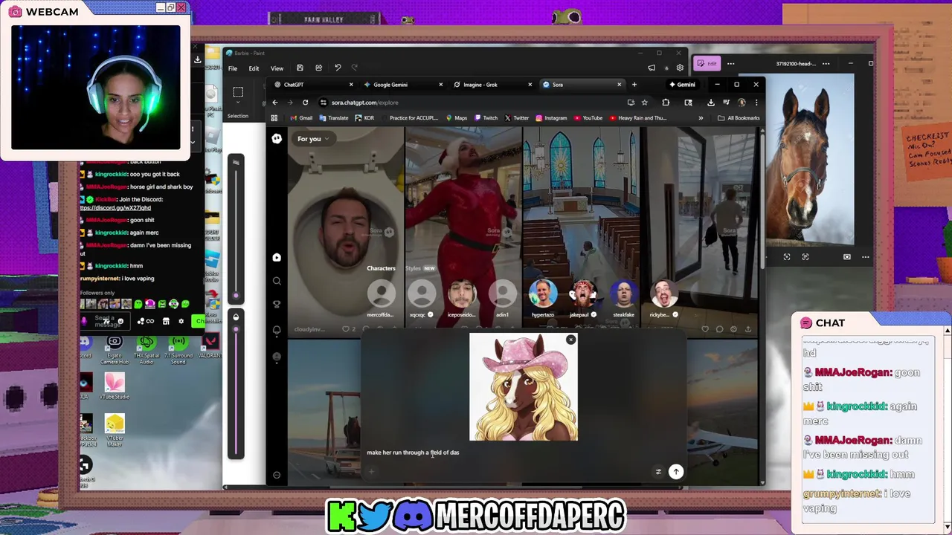Click the Gemini button in browser
The image size is (952, 535).
(681, 85)
